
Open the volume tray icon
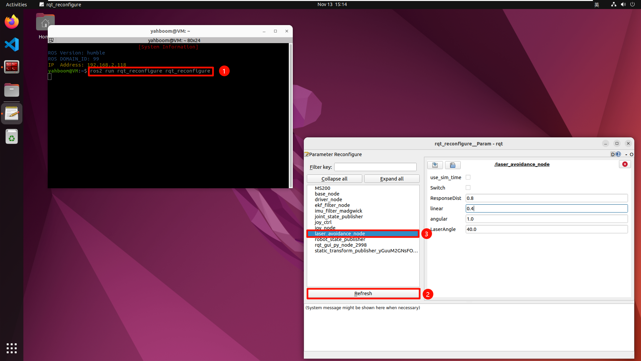pyautogui.click(x=623, y=4)
